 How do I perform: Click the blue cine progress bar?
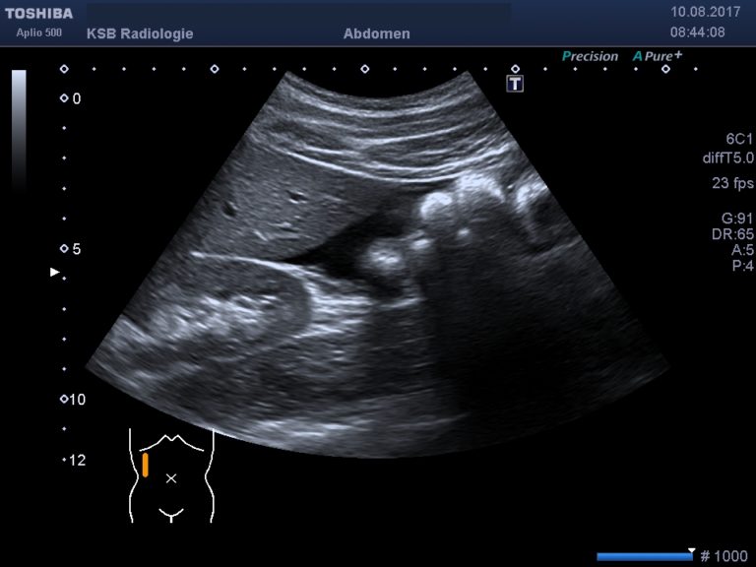644,556
